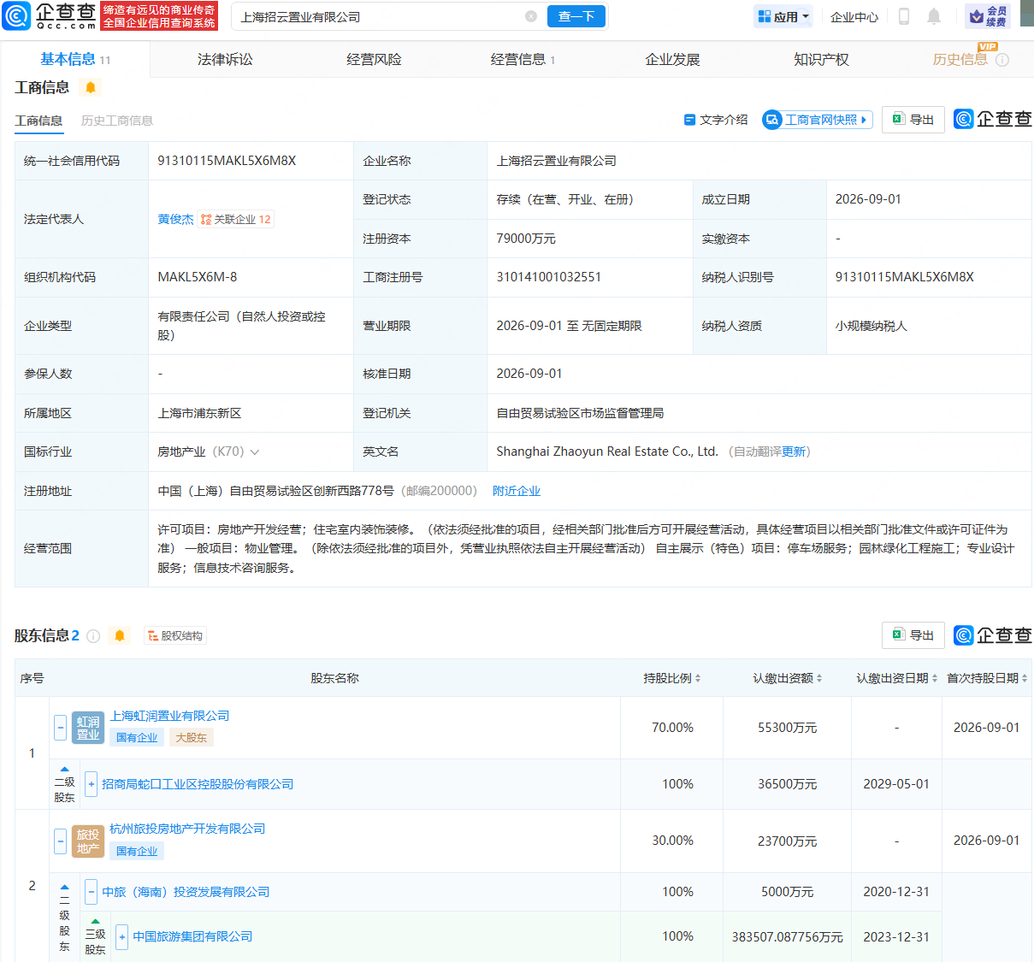This screenshot has width=1034, height=962.
Task: Expand 招商局蛇口工业区控股股份有限公司 sub-shareholder
Action: (x=91, y=784)
